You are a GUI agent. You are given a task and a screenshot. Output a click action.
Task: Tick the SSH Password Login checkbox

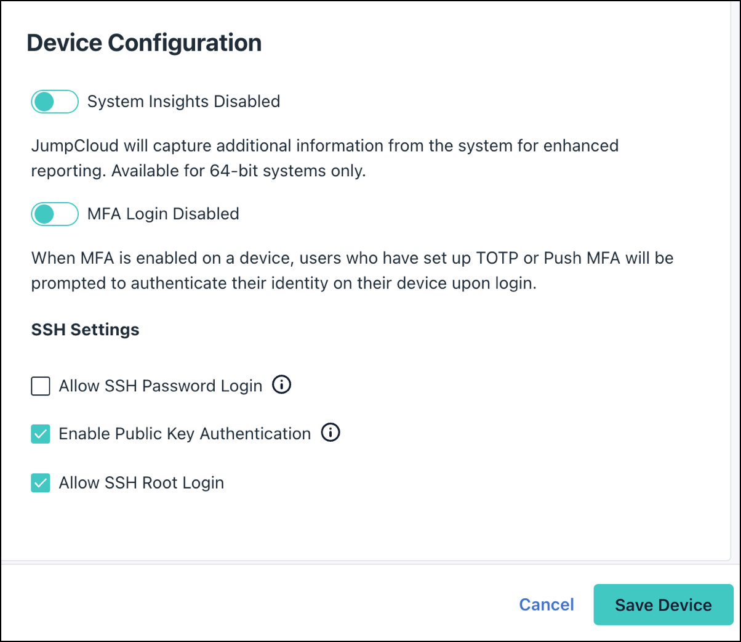click(x=40, y=386)
